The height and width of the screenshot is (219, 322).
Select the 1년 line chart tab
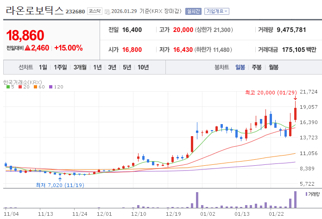click(x=97, y=67)
